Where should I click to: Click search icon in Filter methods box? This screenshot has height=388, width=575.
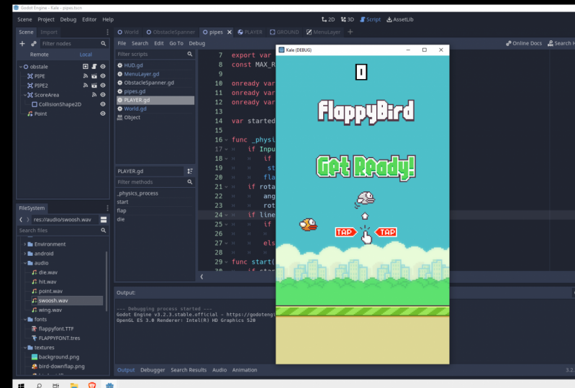(190, 182)
